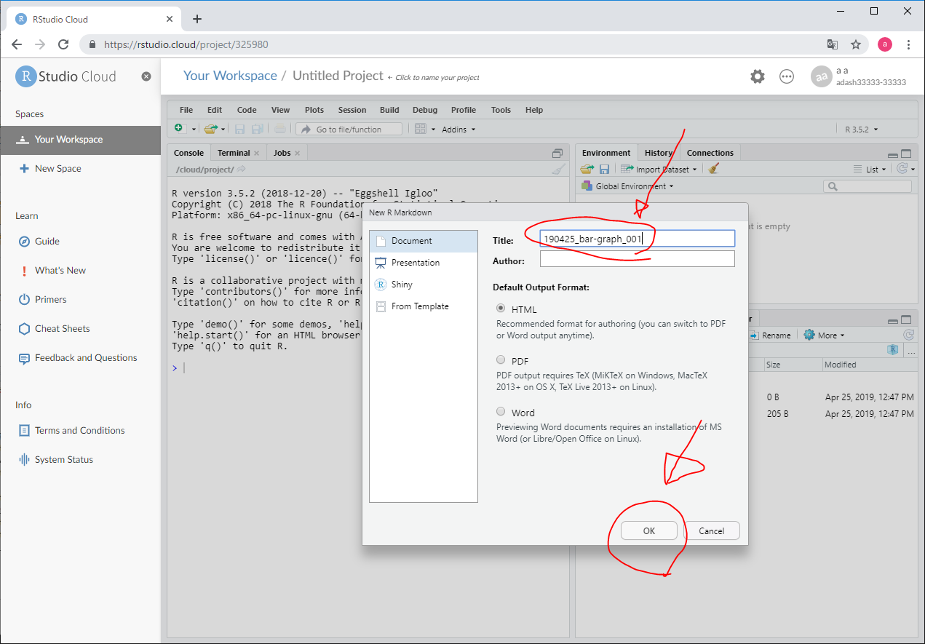Click the Console pane restore-window icon
Image resolution: width=925 pixels, height=644 pixels.
click(557, 153)
